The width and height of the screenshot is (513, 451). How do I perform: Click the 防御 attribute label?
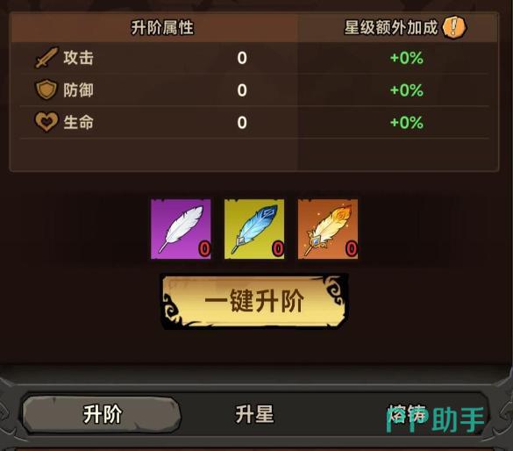click(79, 90)
